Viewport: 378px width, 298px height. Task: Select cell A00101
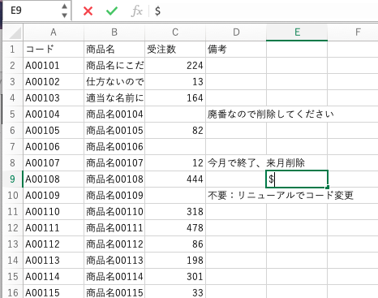coord(54,66)
